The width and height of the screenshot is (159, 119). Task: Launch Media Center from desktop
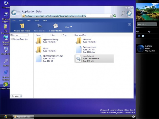pyautogui.click(x=6, y=84)
